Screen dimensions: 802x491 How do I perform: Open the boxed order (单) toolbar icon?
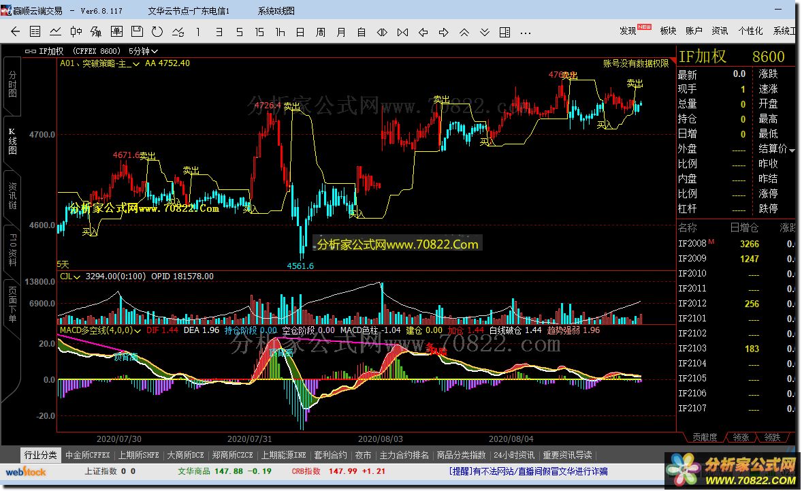[116, 32]
